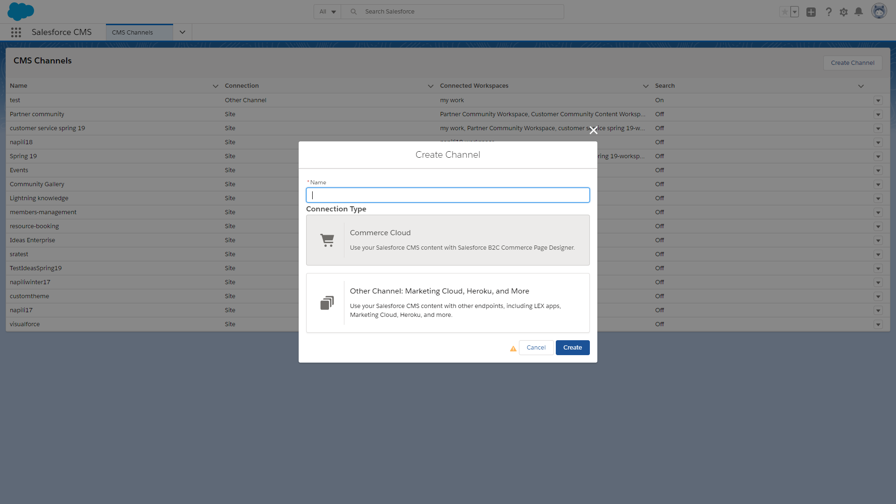Image resolution: width=896 pixels, height=504 pixels.
Task: Select Other Channel connection type
Action: click(448, 302)
